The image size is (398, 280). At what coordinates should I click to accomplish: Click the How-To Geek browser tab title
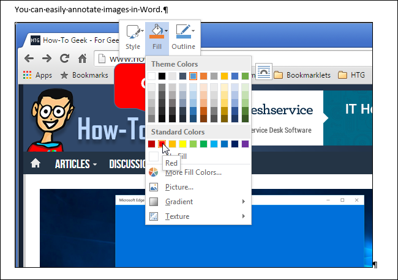pyautogui.click(x=81, y=40)
